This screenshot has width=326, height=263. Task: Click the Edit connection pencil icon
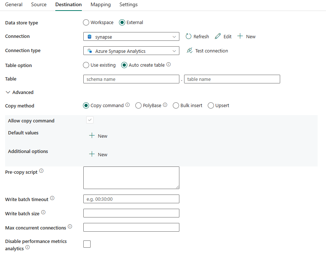218,36
